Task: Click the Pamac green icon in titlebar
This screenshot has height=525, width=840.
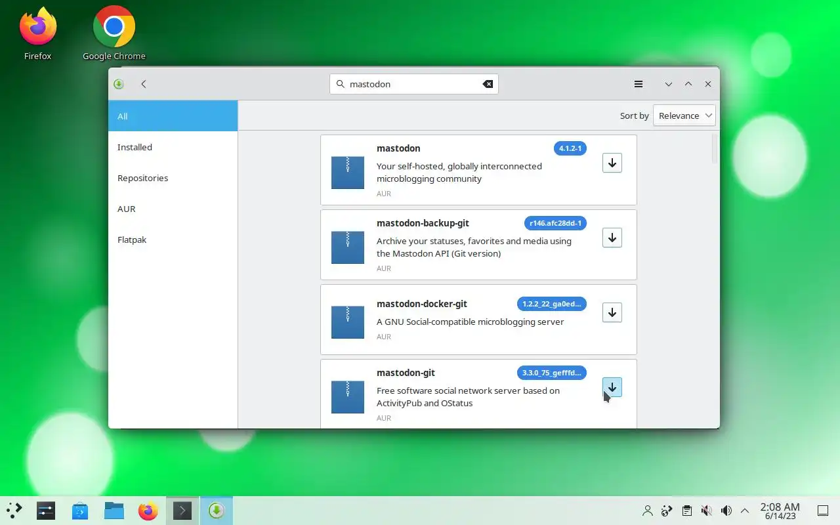Action: tap(119, 84)
